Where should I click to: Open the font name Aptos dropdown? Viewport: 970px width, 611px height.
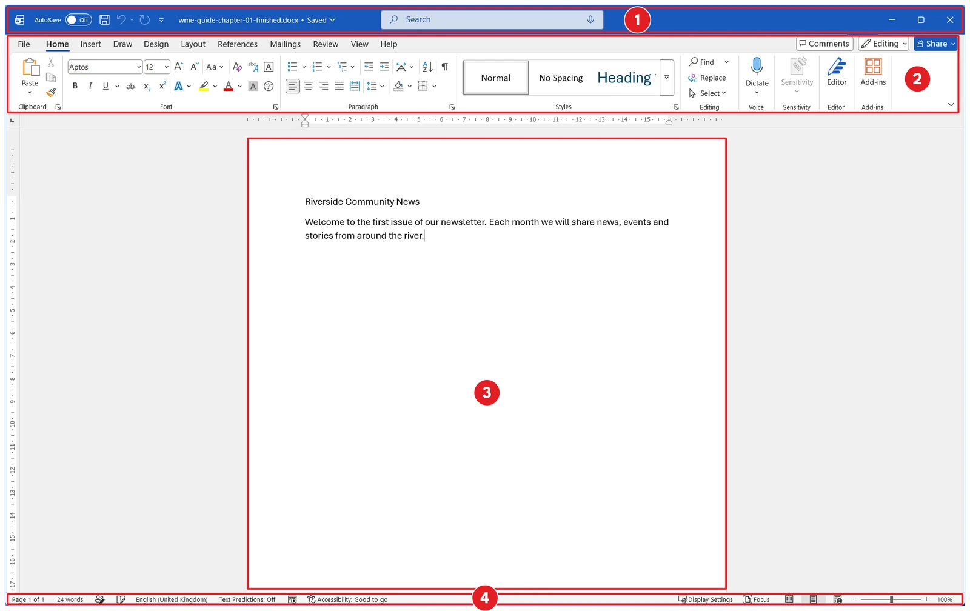click(139, 67)
